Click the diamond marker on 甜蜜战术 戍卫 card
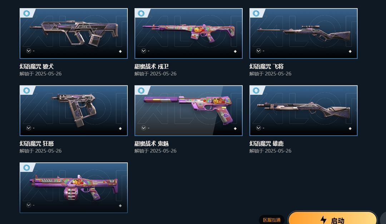The height and width of the screenshot is (224, 386). click(x=235, y=52)
